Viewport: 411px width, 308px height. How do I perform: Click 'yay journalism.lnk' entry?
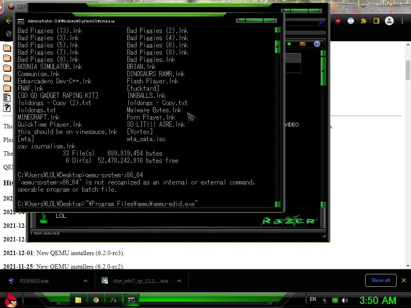(x=47, y=146)
